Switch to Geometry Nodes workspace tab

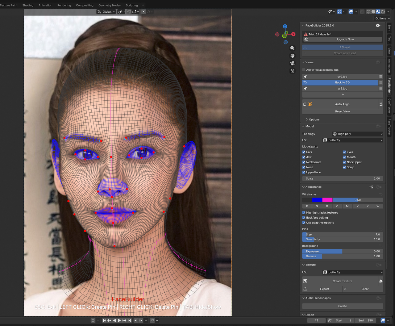point(110,5)
